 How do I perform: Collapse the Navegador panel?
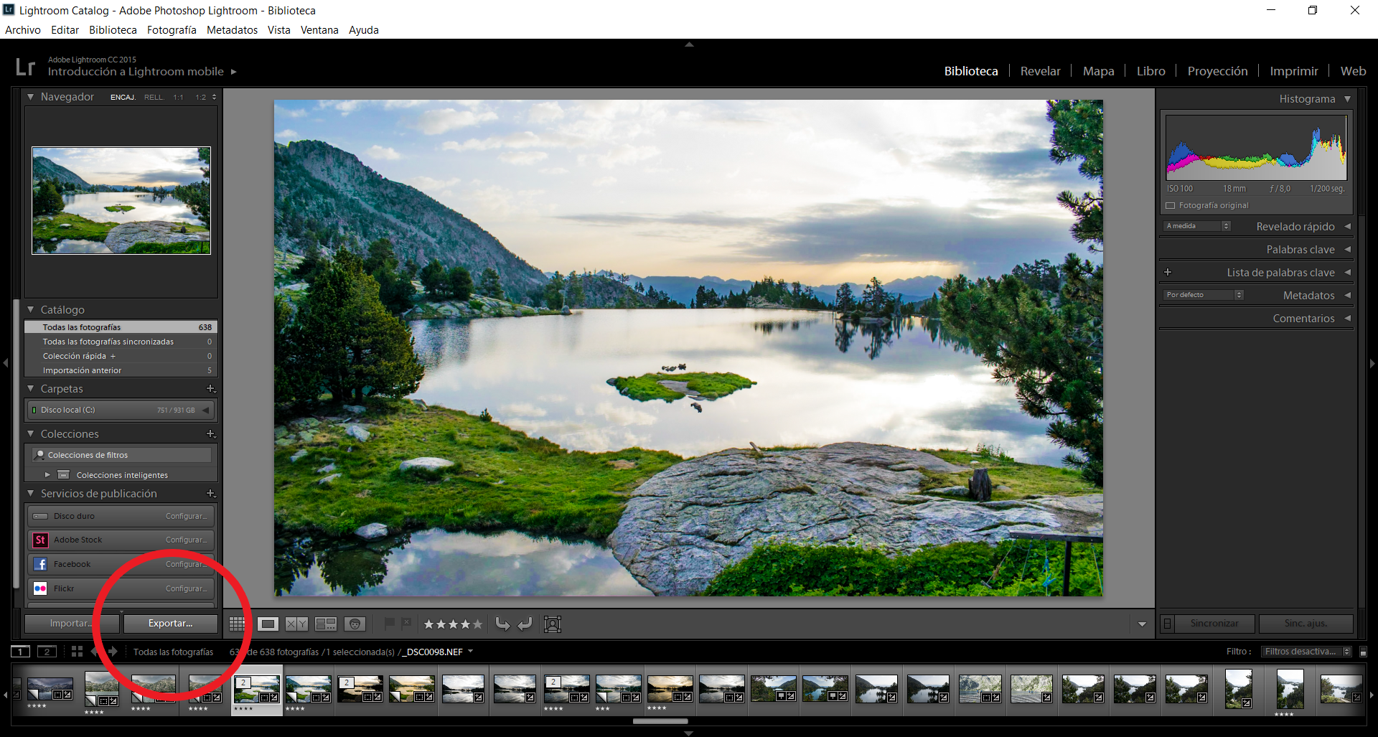(31, 97)
